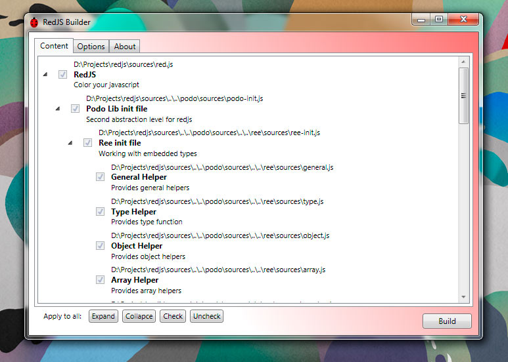Viewport: 508px width, 362px height.
Task: Click the path ending in array.js
Action: point(218,270)
